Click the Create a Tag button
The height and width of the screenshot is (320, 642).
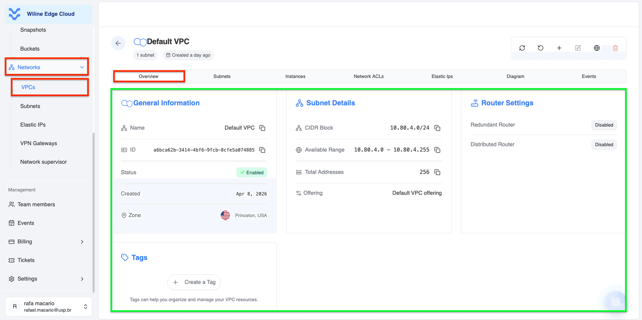coord(194,282)
